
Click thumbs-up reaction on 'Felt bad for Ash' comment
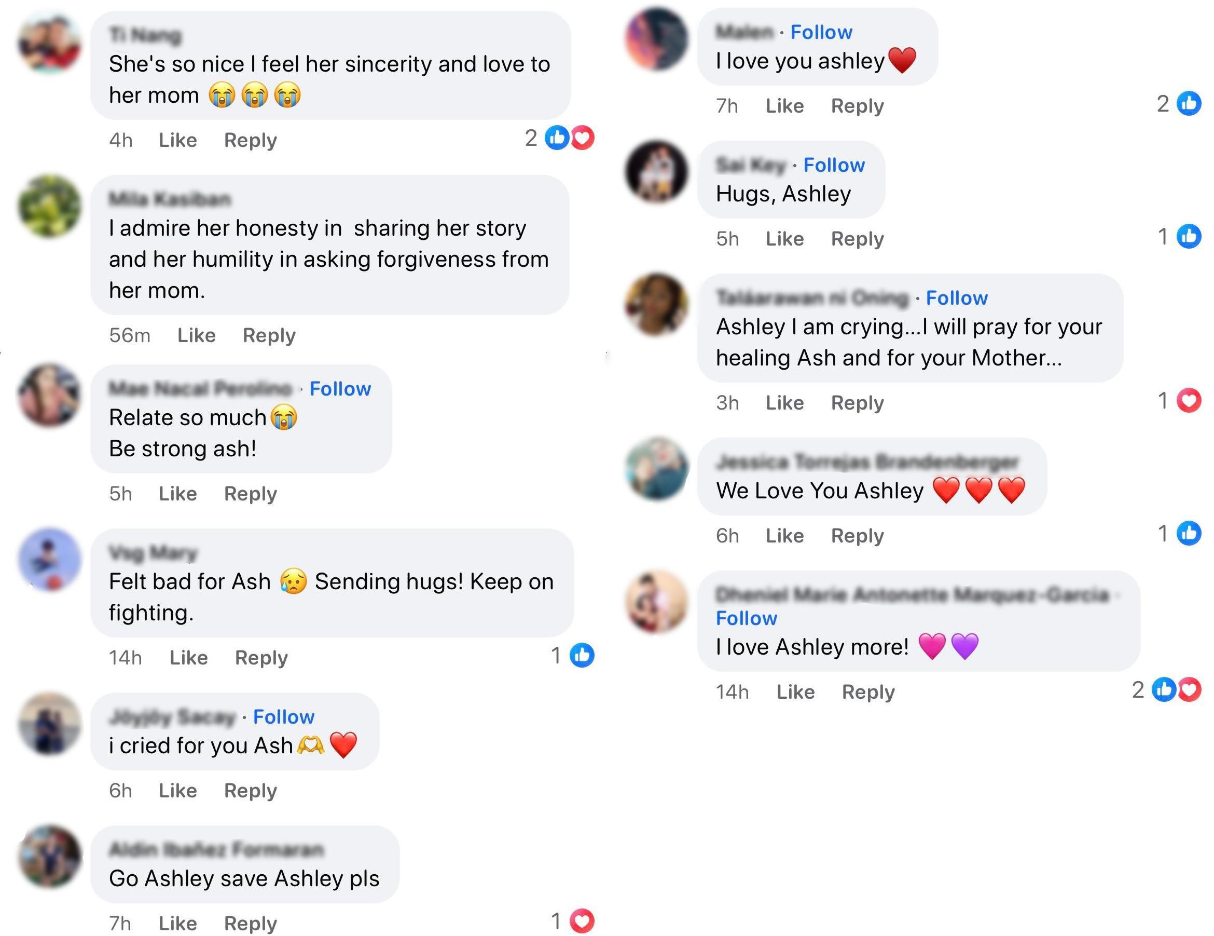[582, 655]
